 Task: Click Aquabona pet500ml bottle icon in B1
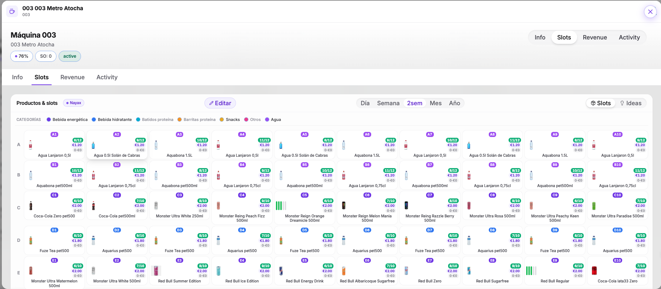tap(31, 175)
